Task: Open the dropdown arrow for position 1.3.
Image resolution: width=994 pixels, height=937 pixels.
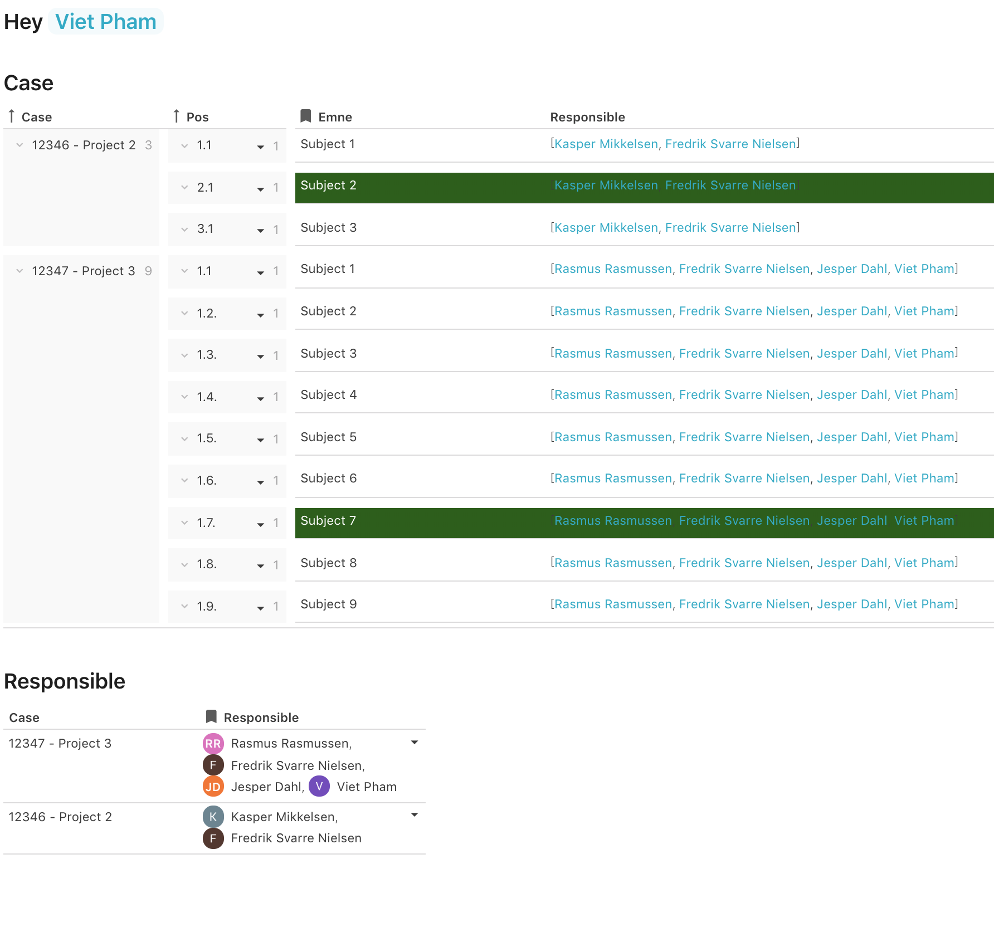Action: 260,357
